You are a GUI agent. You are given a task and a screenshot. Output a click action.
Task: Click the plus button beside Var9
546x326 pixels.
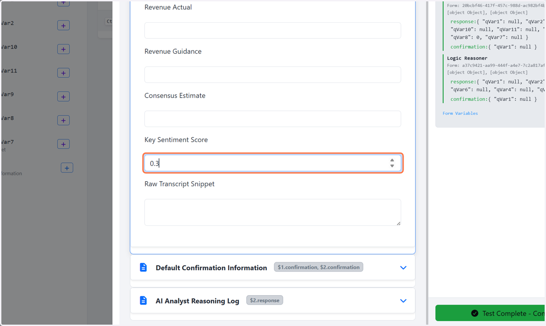click(x=63, y=97)
